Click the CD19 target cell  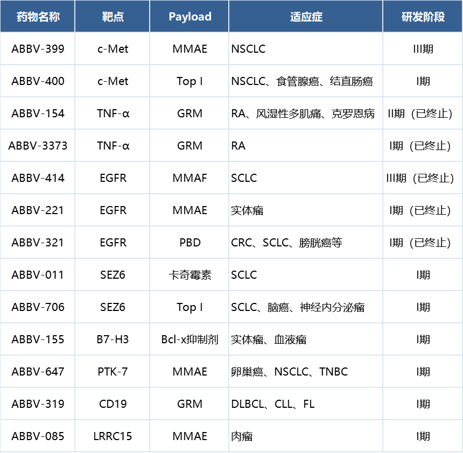[113, 404]
